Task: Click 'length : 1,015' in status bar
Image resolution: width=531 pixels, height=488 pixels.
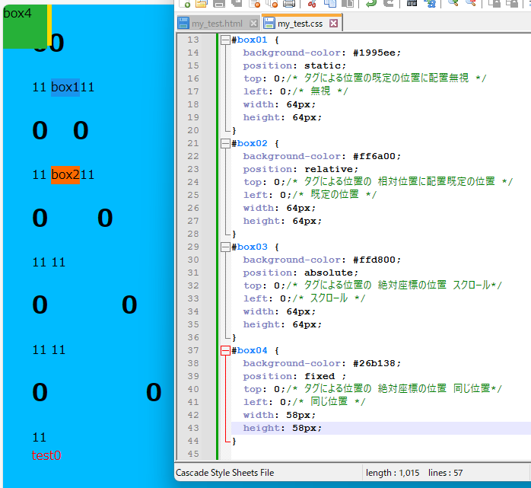Action: click(393, 473)
